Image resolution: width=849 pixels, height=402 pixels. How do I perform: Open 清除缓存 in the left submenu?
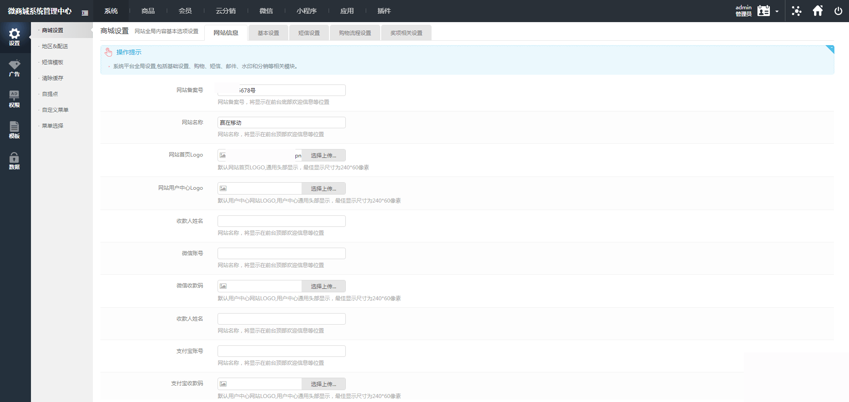point(53,78)
